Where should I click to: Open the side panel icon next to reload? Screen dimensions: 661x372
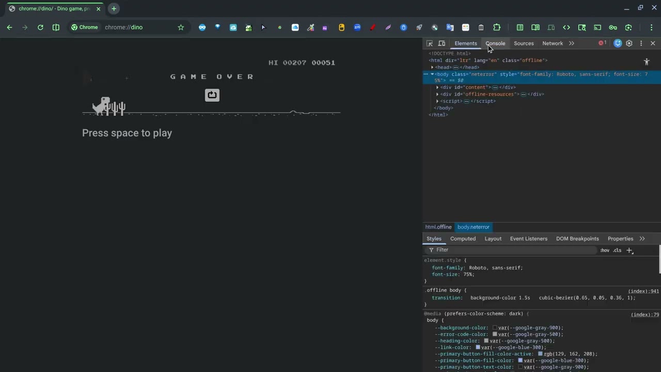click(x=56, y=27)
